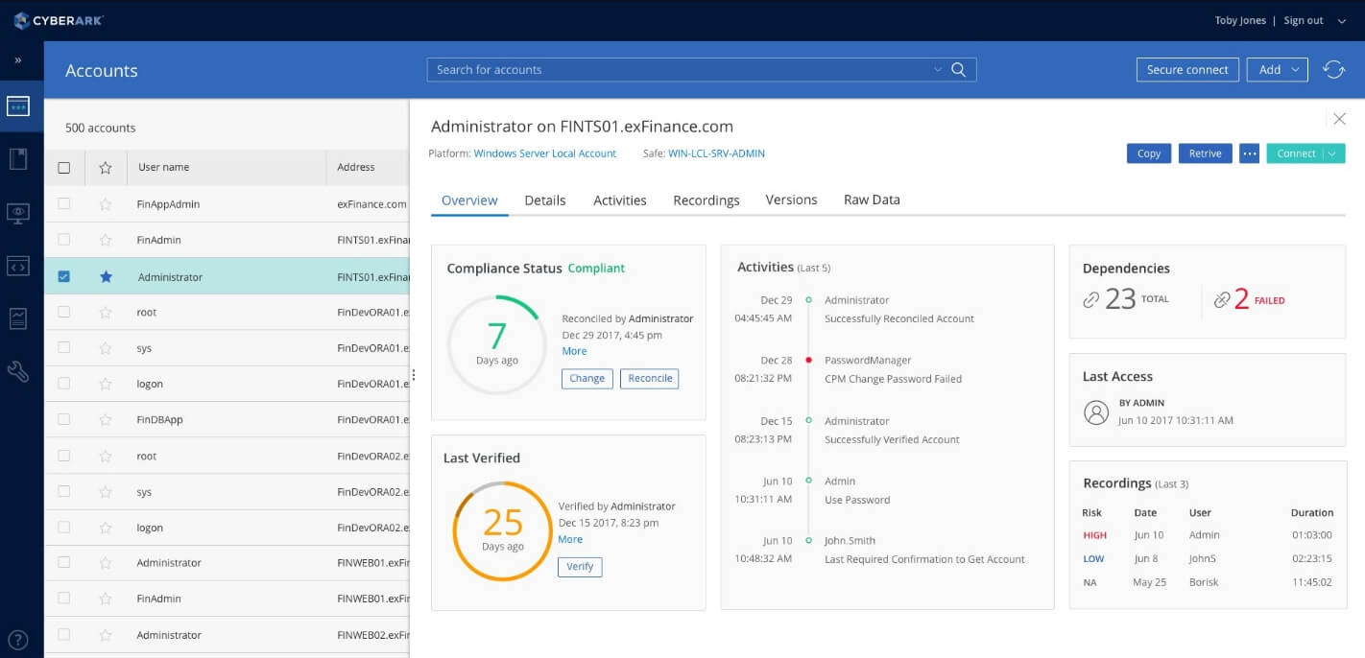
Task: Open the Recordings tab
Action: click(706, 200)
